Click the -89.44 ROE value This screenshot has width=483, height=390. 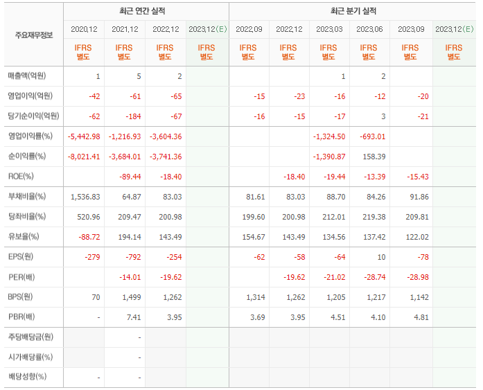(x=130, y=177)
